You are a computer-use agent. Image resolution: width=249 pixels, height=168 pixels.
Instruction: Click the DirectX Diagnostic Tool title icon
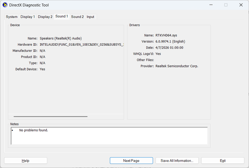pyautogui.click(x=5, y=5)
